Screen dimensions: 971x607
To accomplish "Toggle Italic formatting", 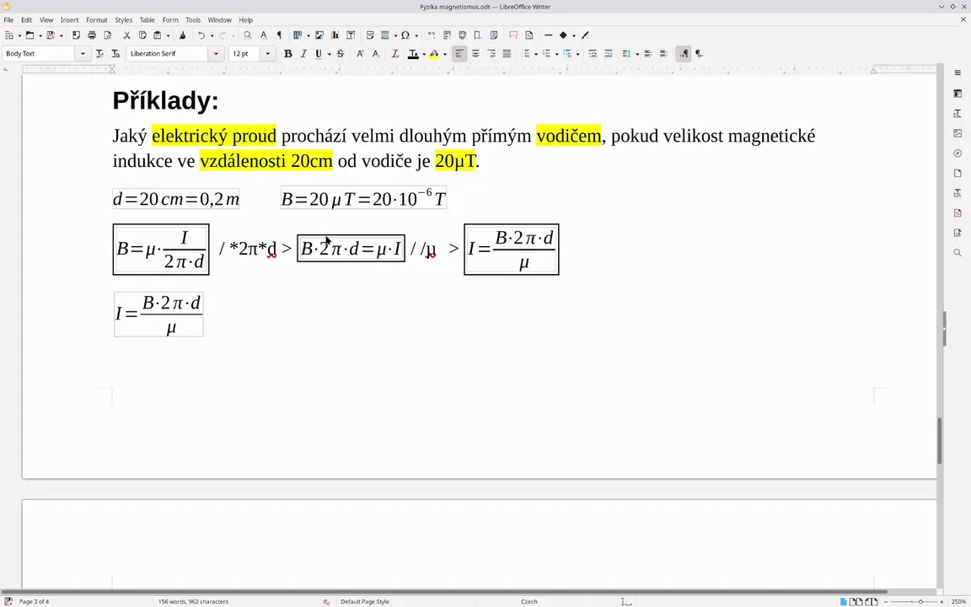I will coord(303,54).
